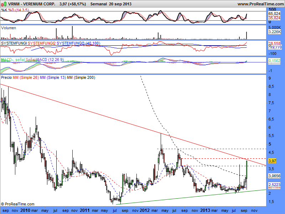Click the blue SYSTEMFUNGI3 (40 100) label
This screenshot has height=214, width=285.
pyautogui.click(x=78, y=43)
